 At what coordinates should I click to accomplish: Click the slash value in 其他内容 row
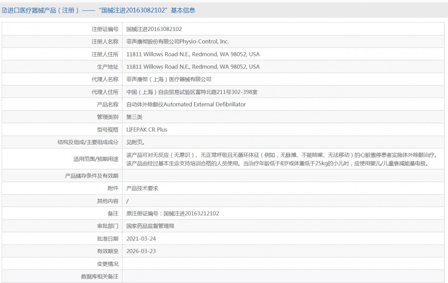pos(128,201)
